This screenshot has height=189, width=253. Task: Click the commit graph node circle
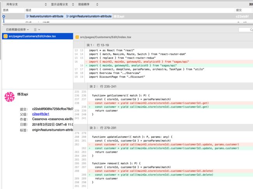coord(4,16)
